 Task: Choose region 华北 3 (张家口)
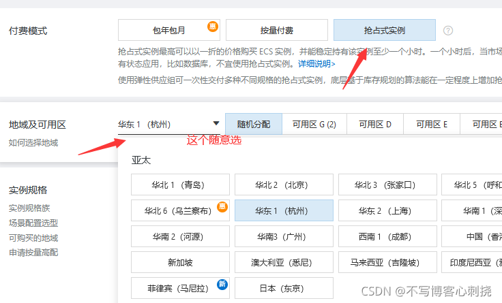click(387, 185)
